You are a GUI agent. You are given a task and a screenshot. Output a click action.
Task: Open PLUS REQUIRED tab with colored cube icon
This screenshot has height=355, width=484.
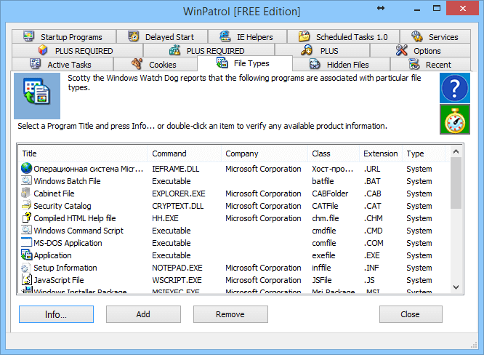click(78, 50)
